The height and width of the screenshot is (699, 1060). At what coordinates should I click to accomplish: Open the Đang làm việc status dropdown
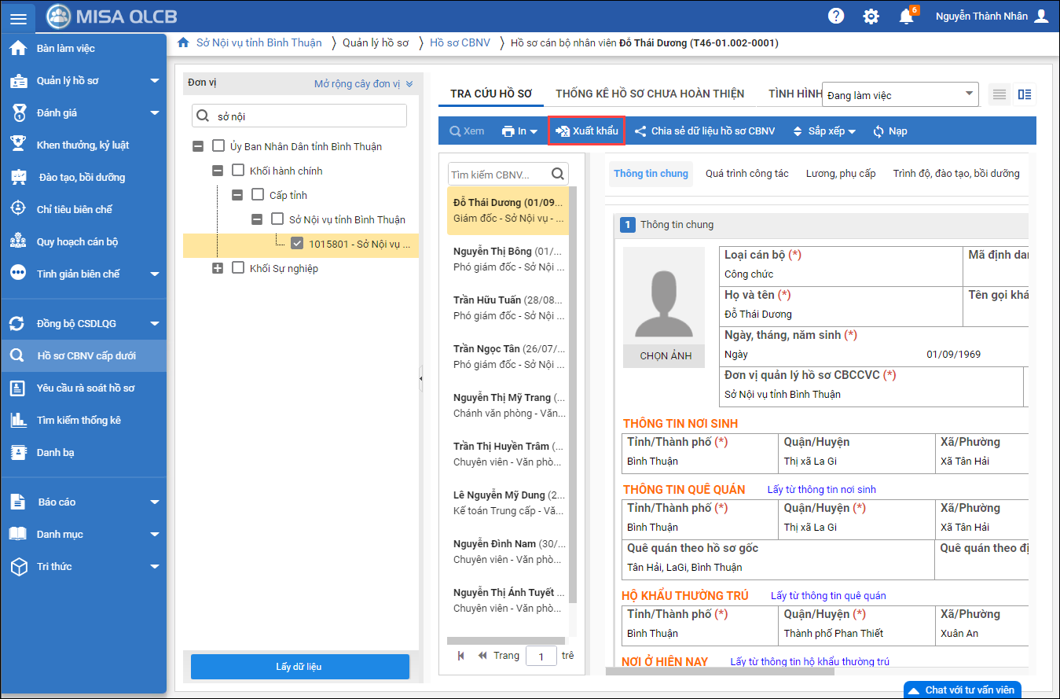[x=900, y=95]
